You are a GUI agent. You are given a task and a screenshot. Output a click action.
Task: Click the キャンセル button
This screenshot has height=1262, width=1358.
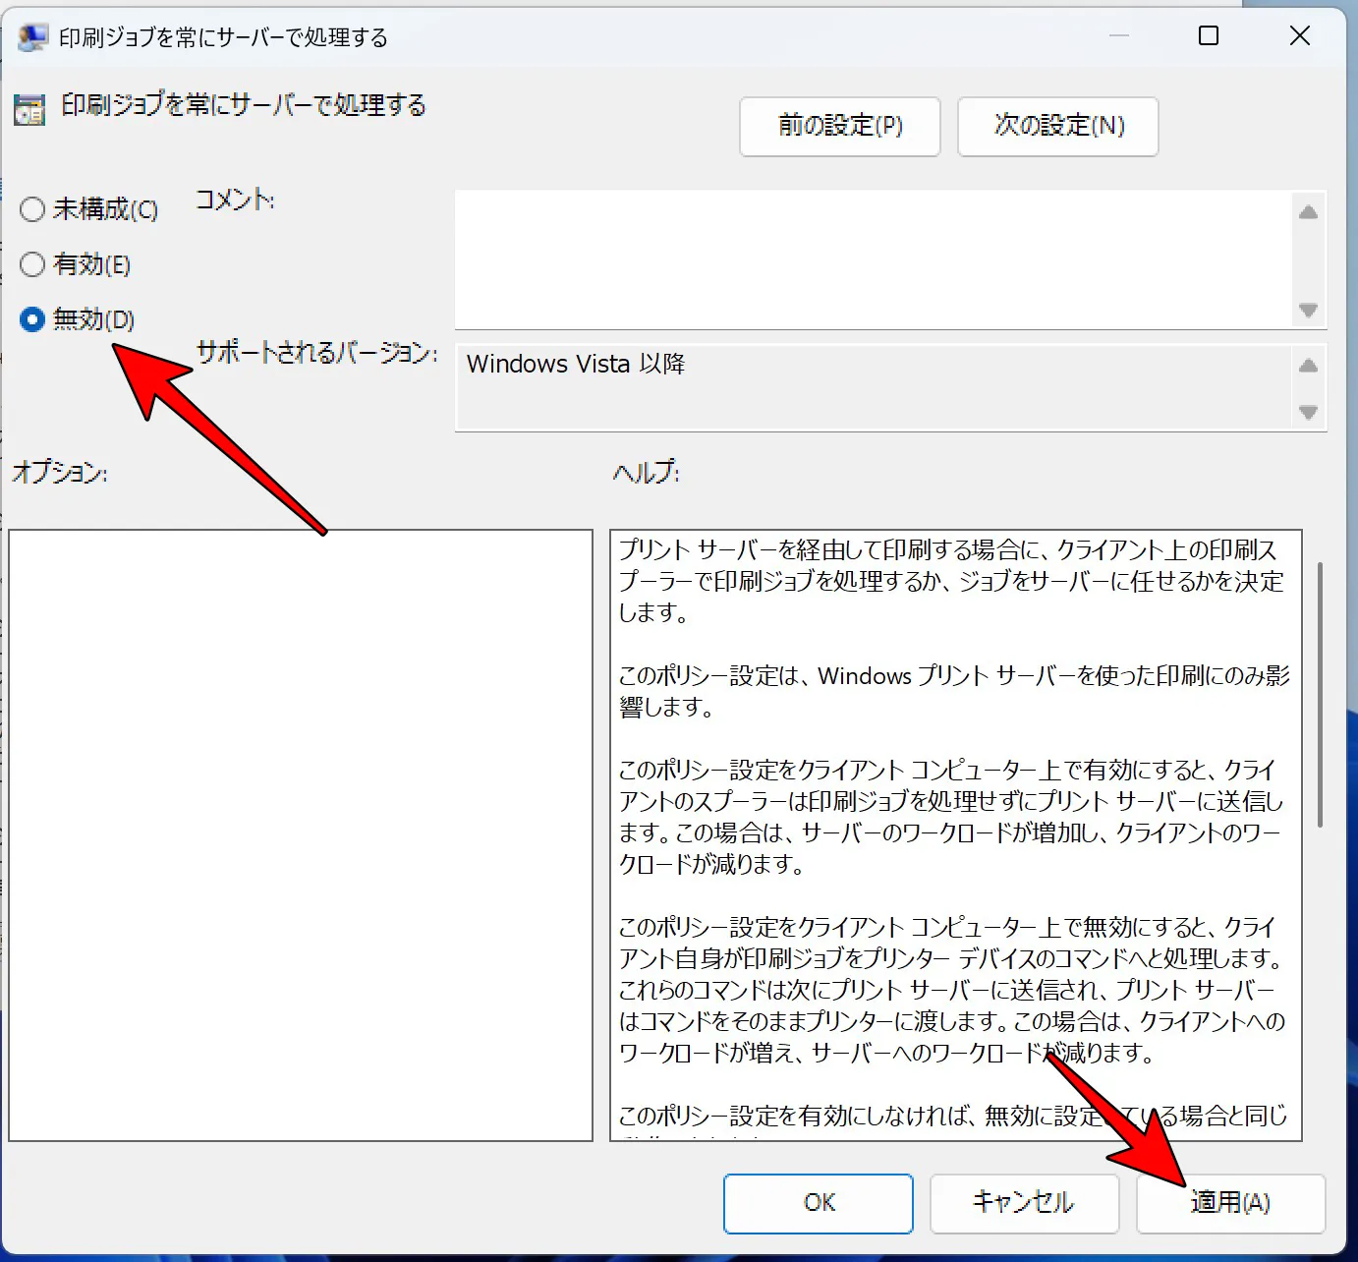pyautogui.click(x=1024, y=1203)
